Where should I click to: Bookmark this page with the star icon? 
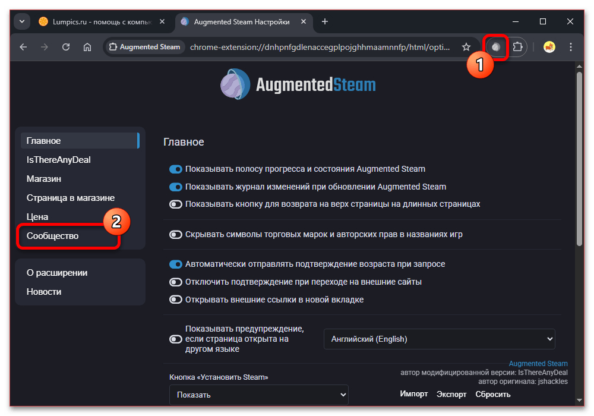466,47
